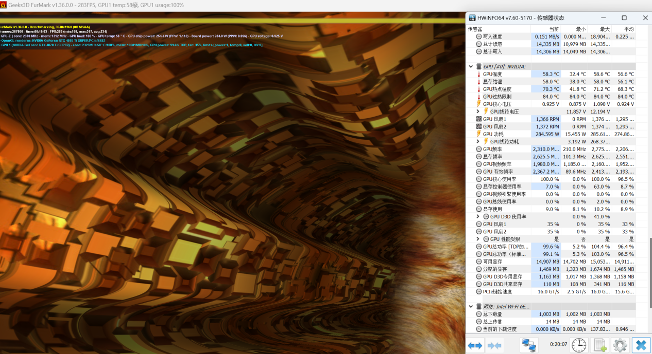Click the FurMark icon in title bar
This screenshot has width=652, height=354.
tap(4, 5)
